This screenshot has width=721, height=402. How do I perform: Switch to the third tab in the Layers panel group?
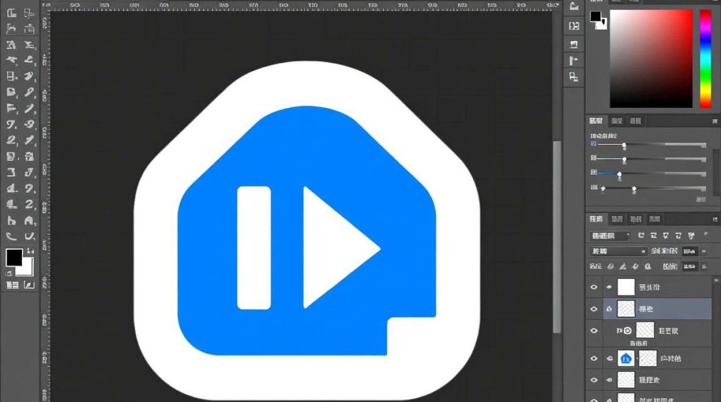[x=636, y=219]
